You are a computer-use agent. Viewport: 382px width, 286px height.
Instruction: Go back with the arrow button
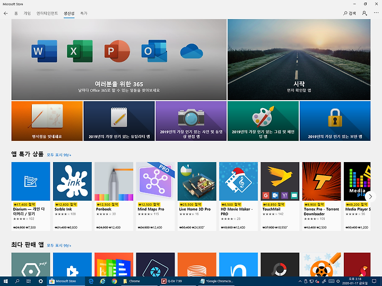tap(6, 13)
